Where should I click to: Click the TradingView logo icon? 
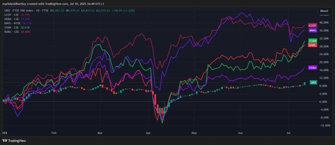5,141
